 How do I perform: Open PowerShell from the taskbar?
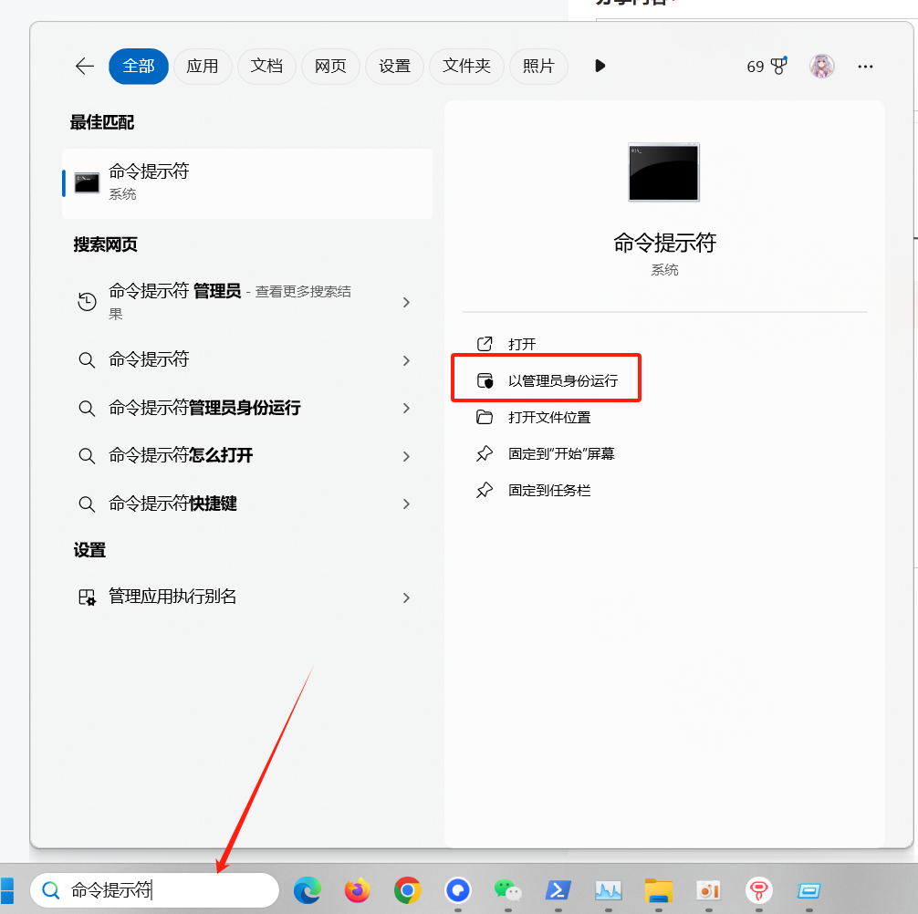(558, 890)
